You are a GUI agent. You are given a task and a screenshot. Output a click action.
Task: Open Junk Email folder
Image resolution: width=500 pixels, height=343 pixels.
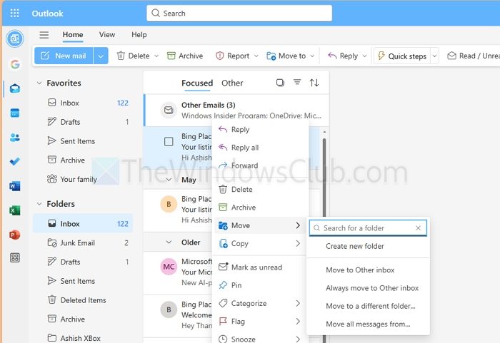coord(83,243)
